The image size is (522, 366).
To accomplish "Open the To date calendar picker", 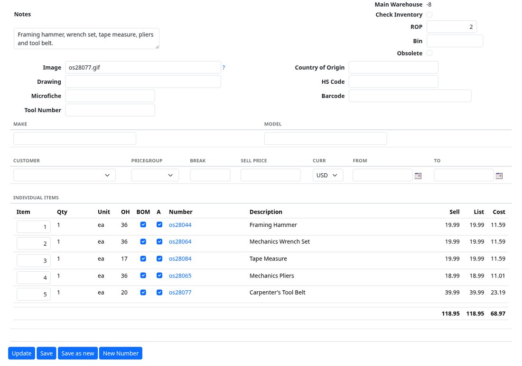I will click(499, 176).
